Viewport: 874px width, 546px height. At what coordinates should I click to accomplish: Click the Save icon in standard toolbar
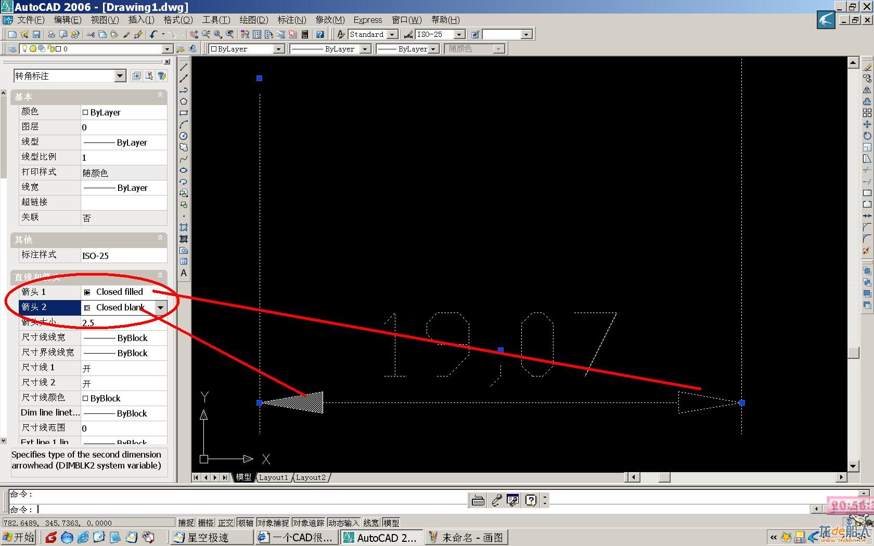(x=36, y=34)
